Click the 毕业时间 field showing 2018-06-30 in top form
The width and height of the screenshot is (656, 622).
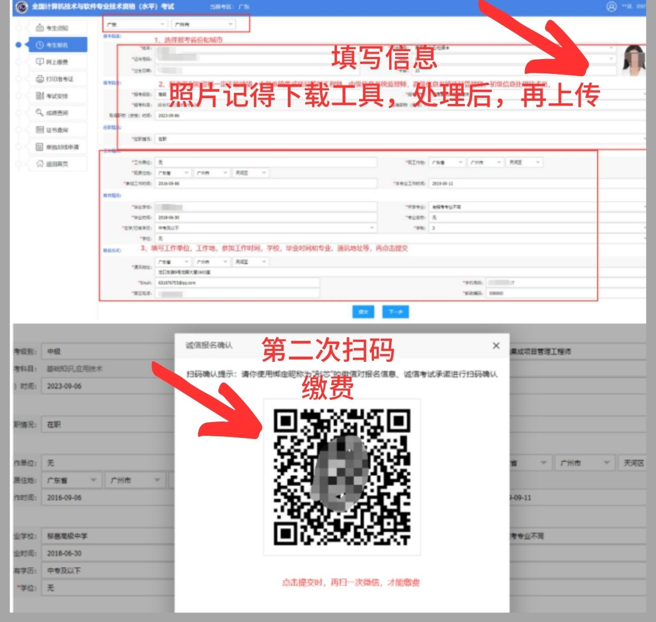coord(266,217)
